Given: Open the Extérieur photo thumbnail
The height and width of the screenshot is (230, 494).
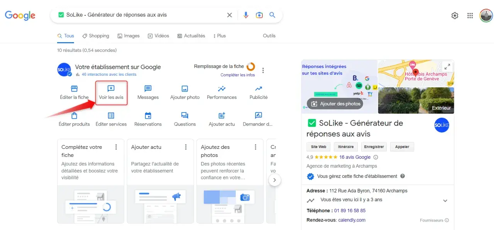Looking at the screenshot, I should (416, 101).
